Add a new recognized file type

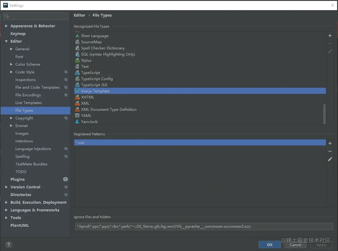(x=330, y=36)
